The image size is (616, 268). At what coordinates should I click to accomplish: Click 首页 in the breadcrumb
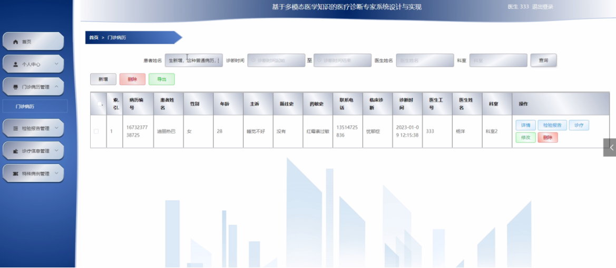93,38
